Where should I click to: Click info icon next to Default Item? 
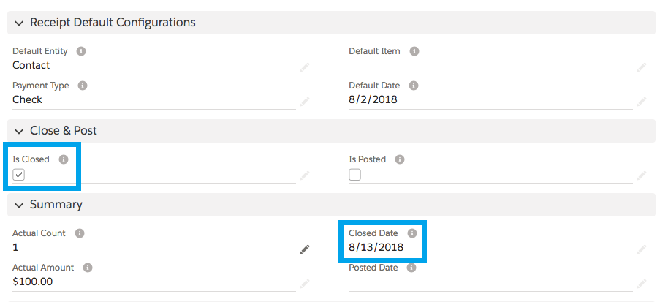[x=414, y=51]
